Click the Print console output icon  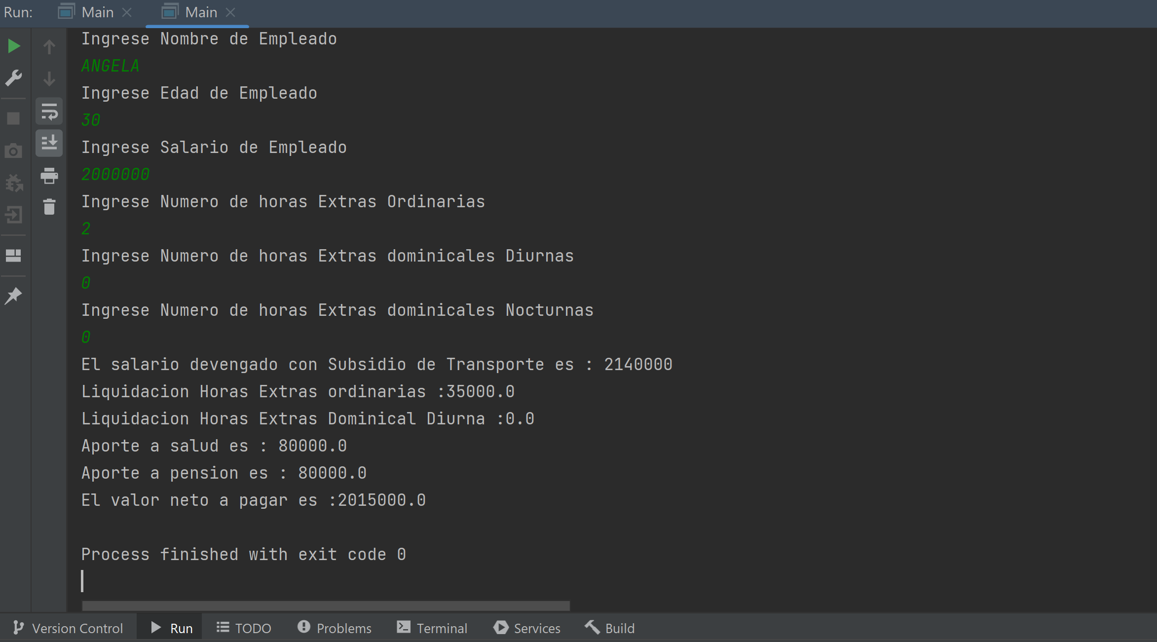pyautogui.click(x=49, y=176)
